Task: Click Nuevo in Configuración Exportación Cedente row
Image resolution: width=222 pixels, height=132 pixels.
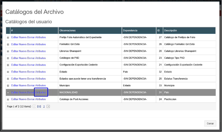Action: point(23,65)
